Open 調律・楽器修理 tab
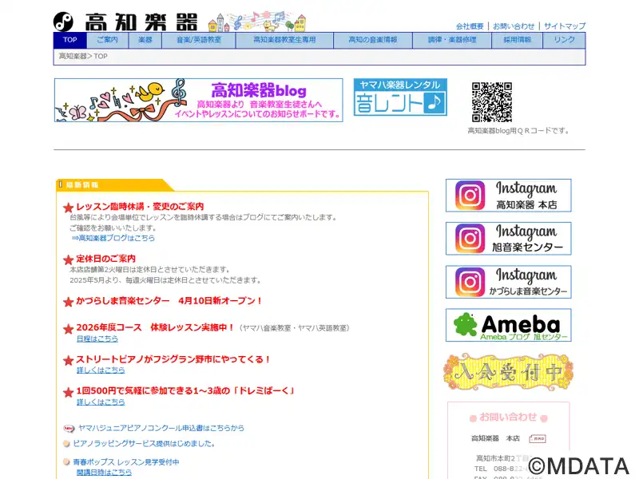The height and width of the screenshot is (479, 639). point(452,40)
